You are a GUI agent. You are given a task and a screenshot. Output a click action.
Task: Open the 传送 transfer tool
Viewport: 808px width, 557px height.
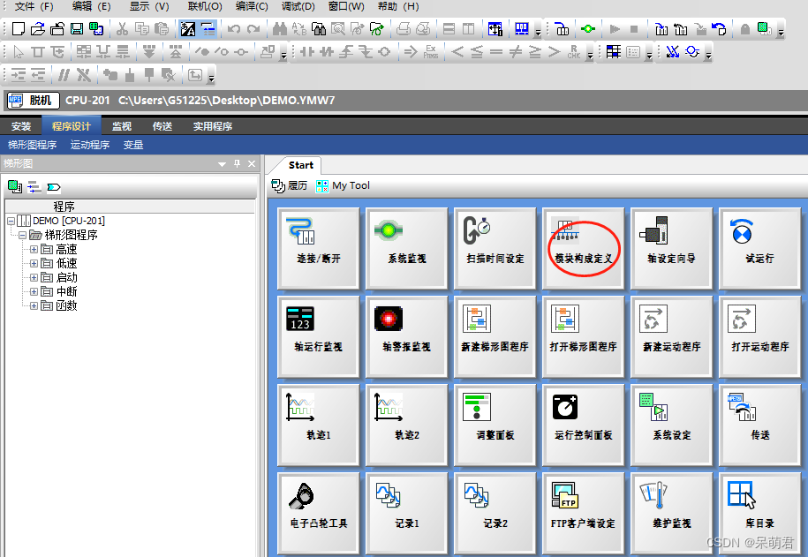coord(760,425)
